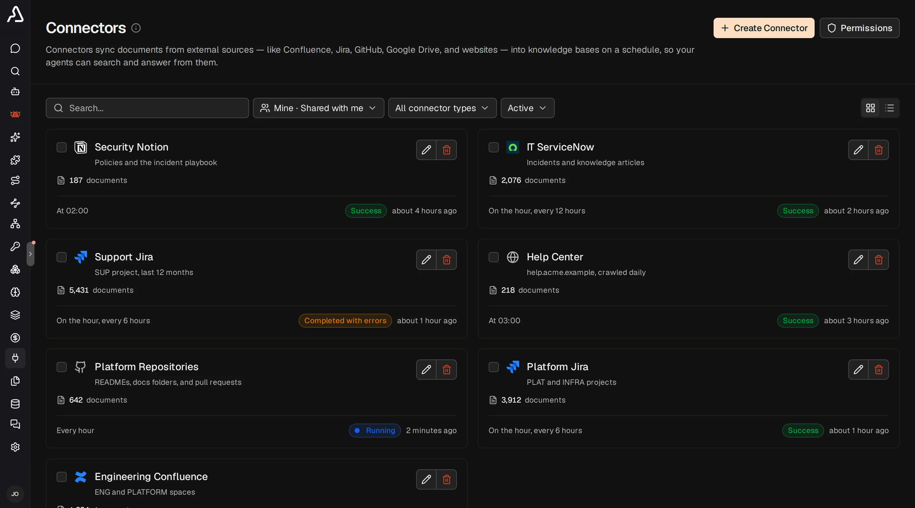Open the JO user avatar
This screenshot has width=915, height=508.
pos(15,494)
